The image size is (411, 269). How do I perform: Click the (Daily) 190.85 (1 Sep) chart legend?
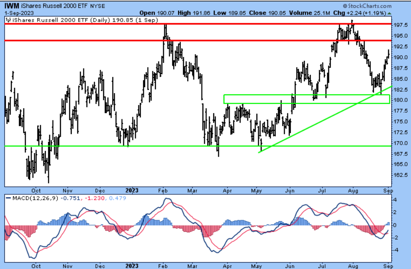[124, 20]
